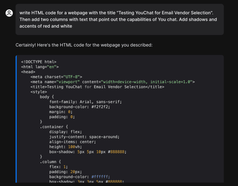Click the display: flex code line
The height and width of the screenshot is (186, 238).
pyautogui.click(x=66, y=132)
